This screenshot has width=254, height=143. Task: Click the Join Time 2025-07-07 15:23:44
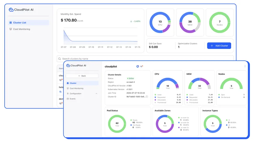(136, 93)
